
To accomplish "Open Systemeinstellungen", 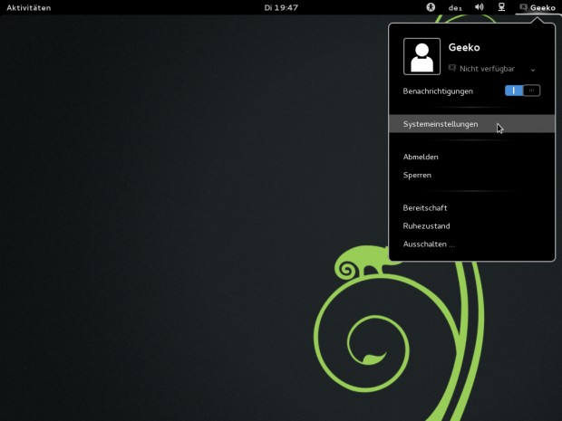I will click(x=471, y=124).
